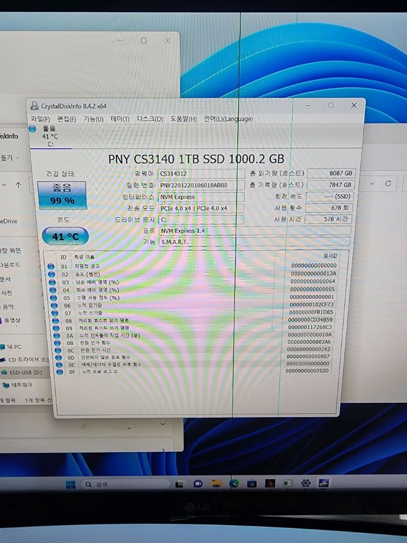This screenshot has width=407, height=543.
Task: Click the 원시값 column header
Action: click(330, 256)
